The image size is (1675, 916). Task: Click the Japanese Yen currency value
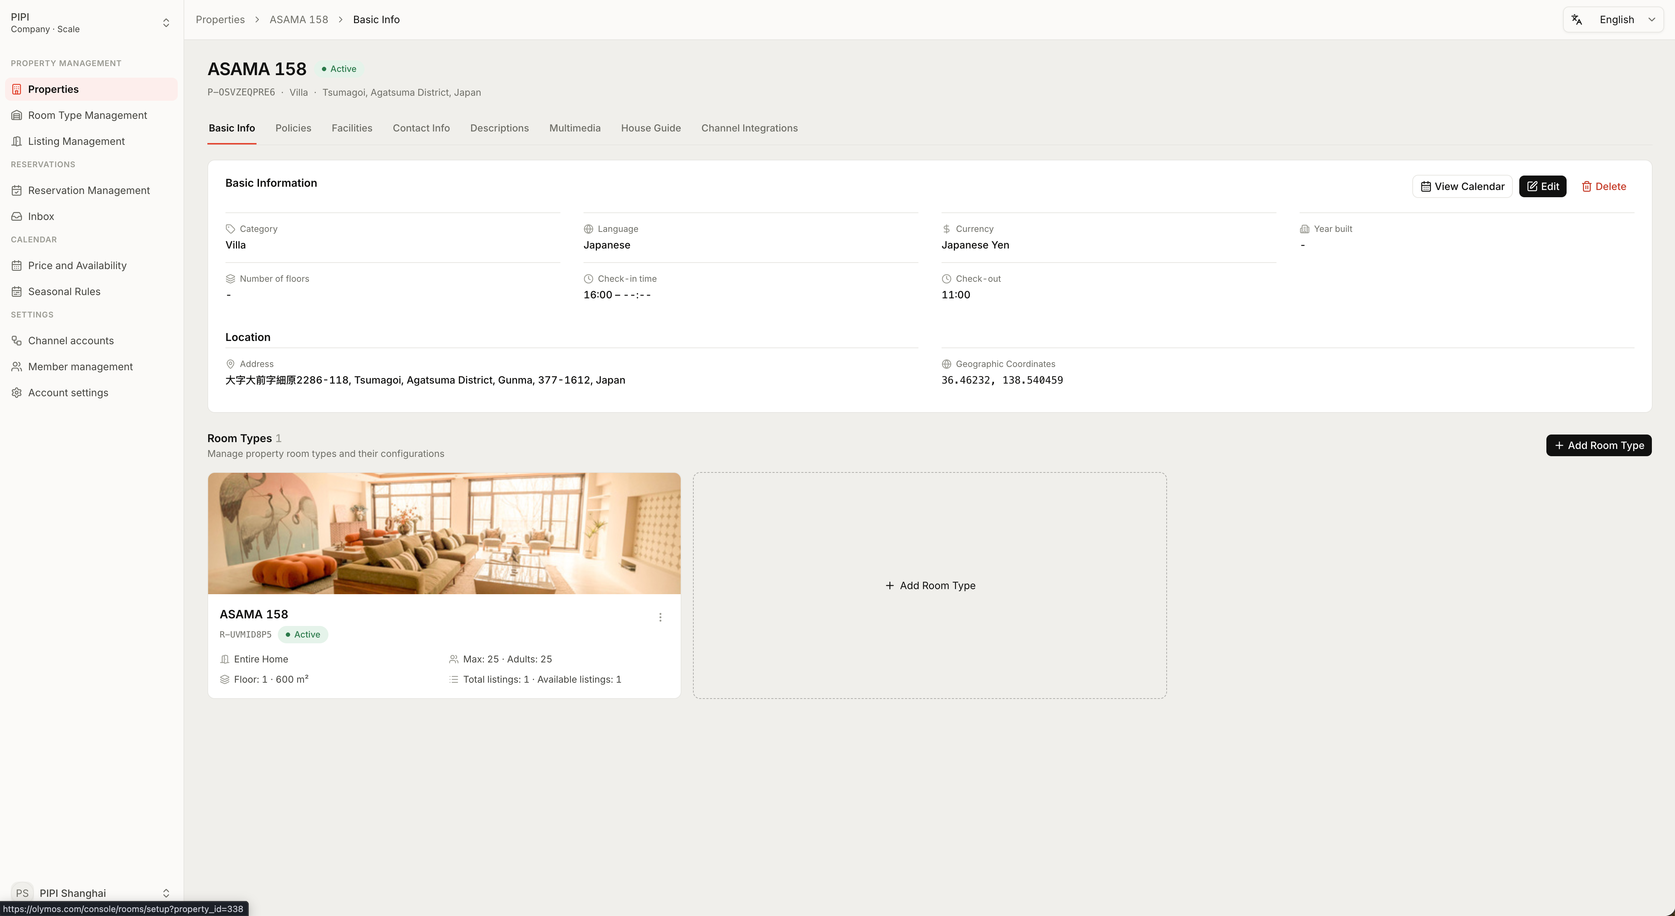[x=976, y=245]
